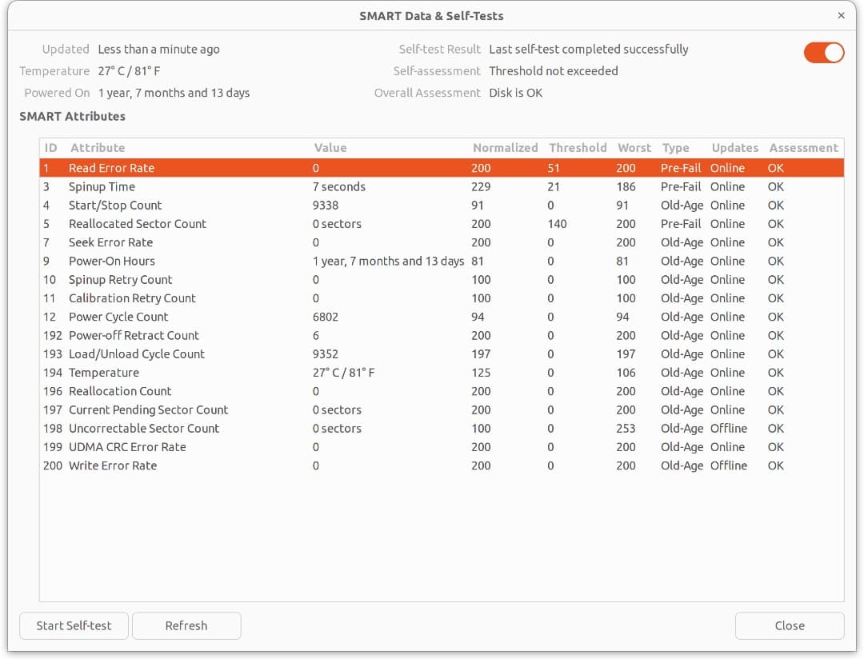Toggle the SMART monitoring switch off
The height and width of the screenshot is (659, 864).
click(x=823, y=51)
